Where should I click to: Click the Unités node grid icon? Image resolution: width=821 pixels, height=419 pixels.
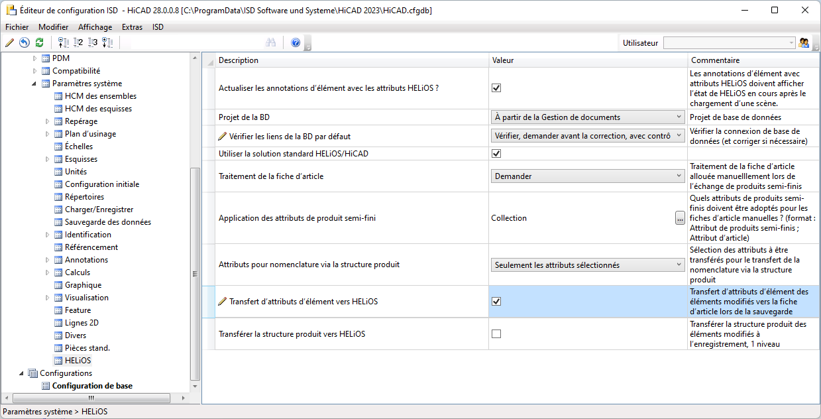click(58, 172)
